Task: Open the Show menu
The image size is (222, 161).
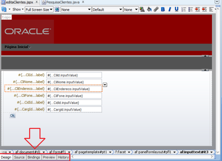Action: click(x=18, y=9)
